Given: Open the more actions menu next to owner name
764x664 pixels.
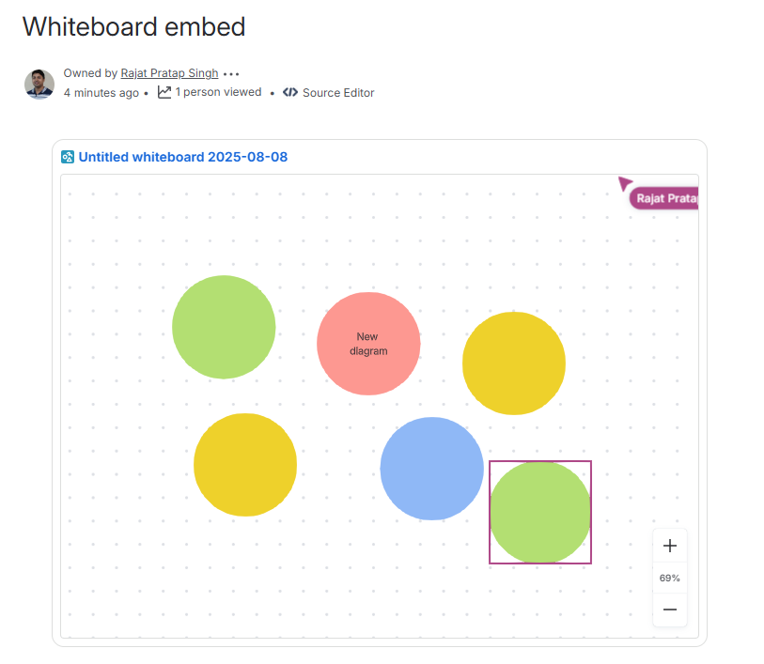Looking at the screenshot, I should [x=232, y=73].
